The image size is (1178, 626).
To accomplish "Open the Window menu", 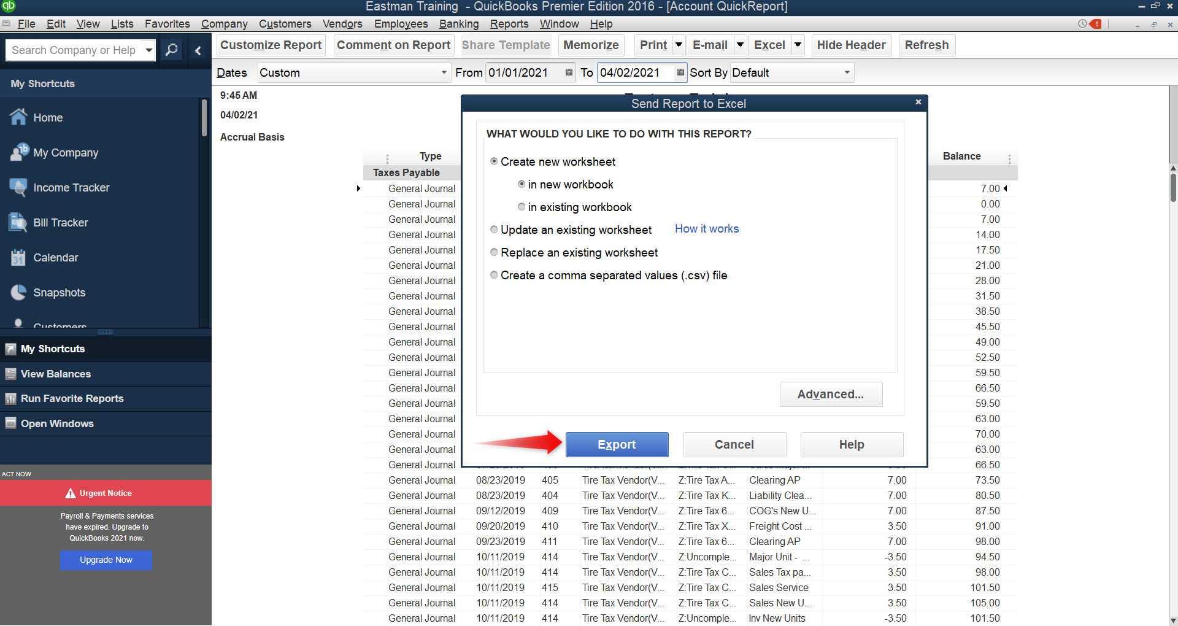I will pos(559,23).
